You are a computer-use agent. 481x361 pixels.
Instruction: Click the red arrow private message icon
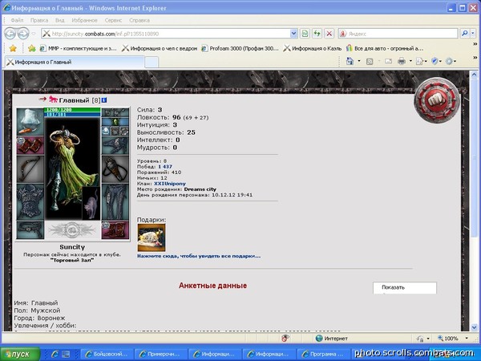(x=42, y=99)
